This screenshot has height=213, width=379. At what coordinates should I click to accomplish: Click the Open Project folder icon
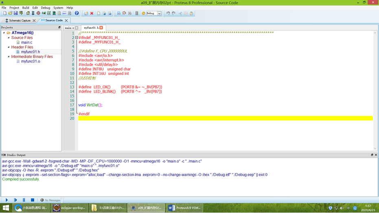10,13
